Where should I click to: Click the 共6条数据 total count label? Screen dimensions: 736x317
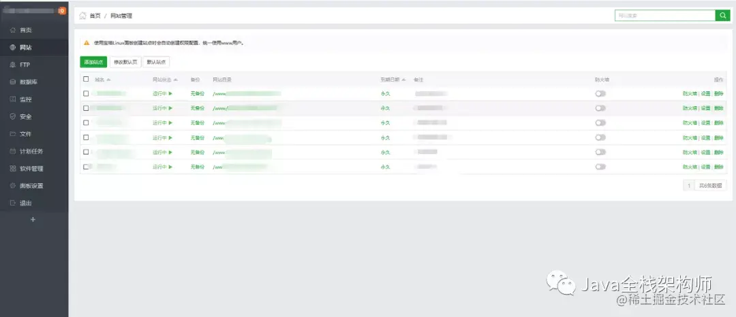coord(711,186)
